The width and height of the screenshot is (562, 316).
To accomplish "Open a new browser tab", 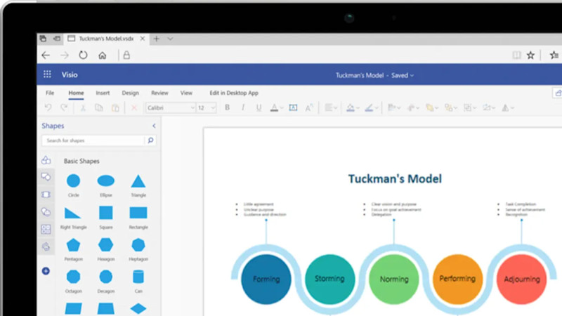I will pyautogui.click(x=157, y=39).
